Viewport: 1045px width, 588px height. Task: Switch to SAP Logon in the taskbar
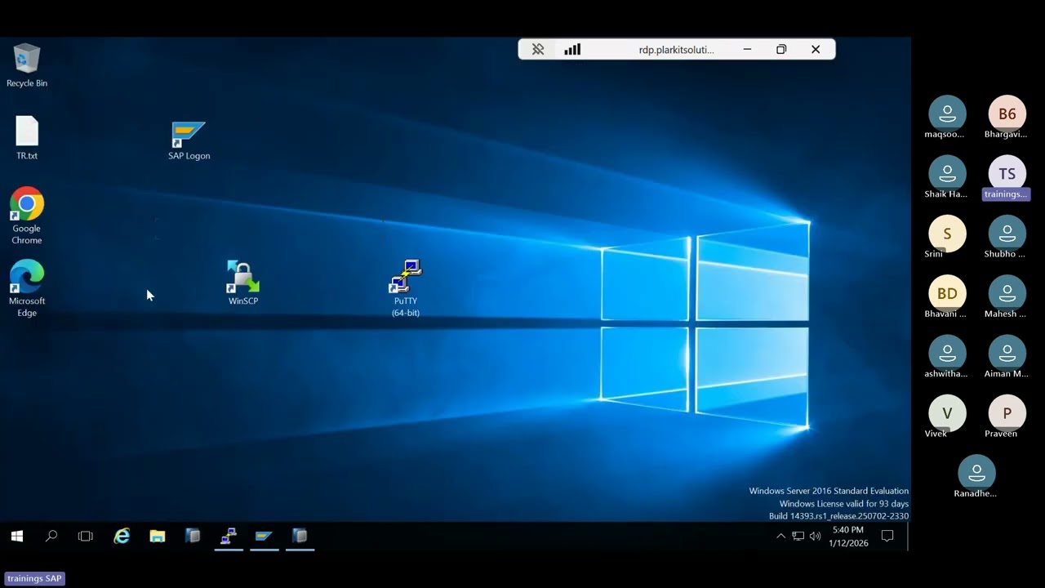[x=264, y=537]
